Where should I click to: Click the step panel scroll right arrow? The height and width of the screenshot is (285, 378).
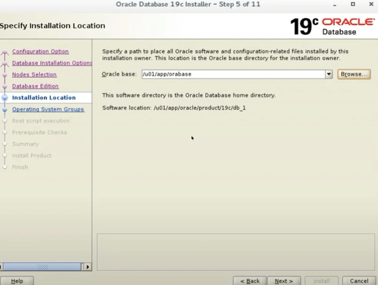tap(87, 267)
